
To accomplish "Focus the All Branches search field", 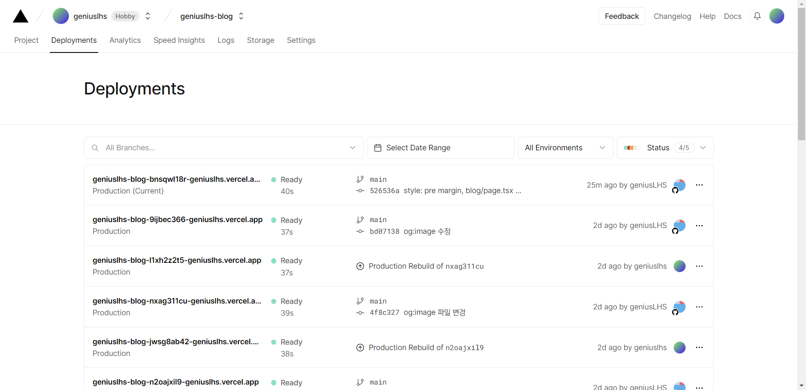I will (x=222, y=148).
